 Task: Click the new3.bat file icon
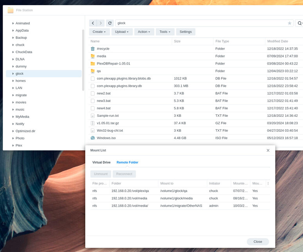(x=93, y=101)
